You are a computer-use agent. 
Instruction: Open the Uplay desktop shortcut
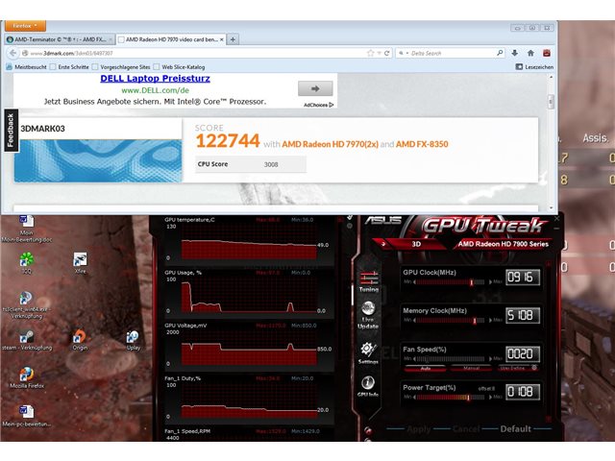(x=133, y=340)
